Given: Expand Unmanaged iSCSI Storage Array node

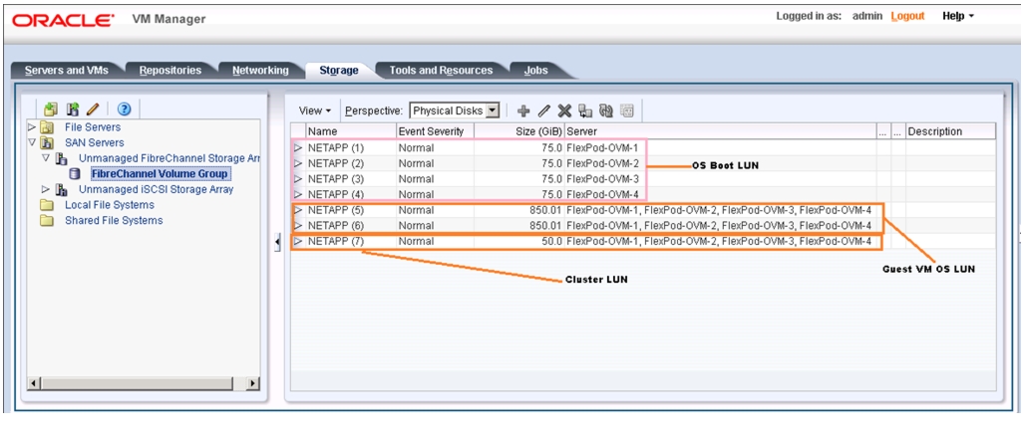Looking at the screenshot, I should pos(46,189).
